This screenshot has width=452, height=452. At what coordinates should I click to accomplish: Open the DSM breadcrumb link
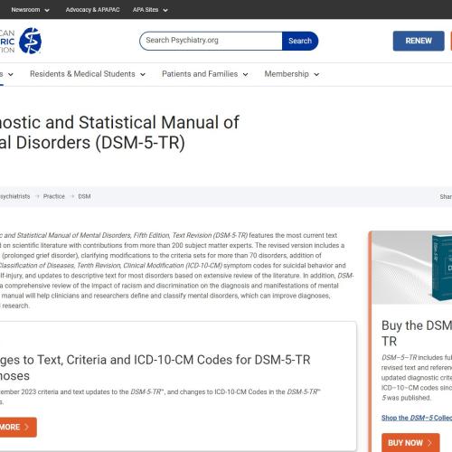click(x=84, y=196)
